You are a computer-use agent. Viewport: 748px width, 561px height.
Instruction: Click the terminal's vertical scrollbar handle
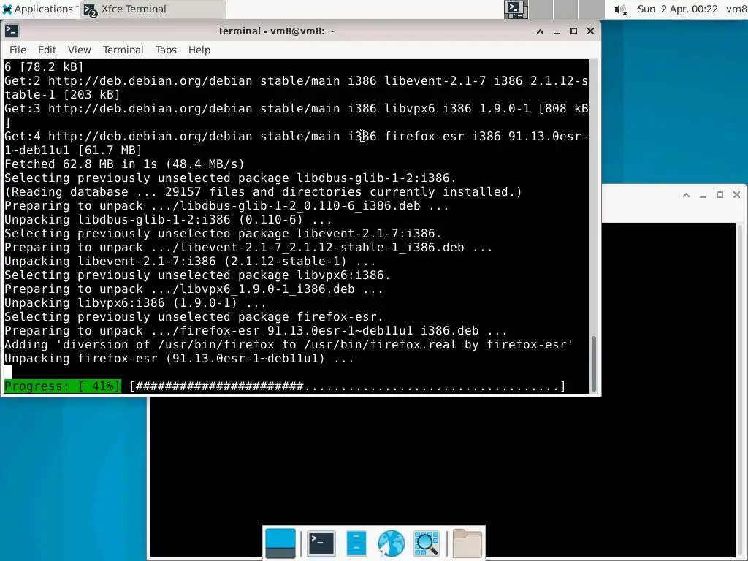pos(594,364)
